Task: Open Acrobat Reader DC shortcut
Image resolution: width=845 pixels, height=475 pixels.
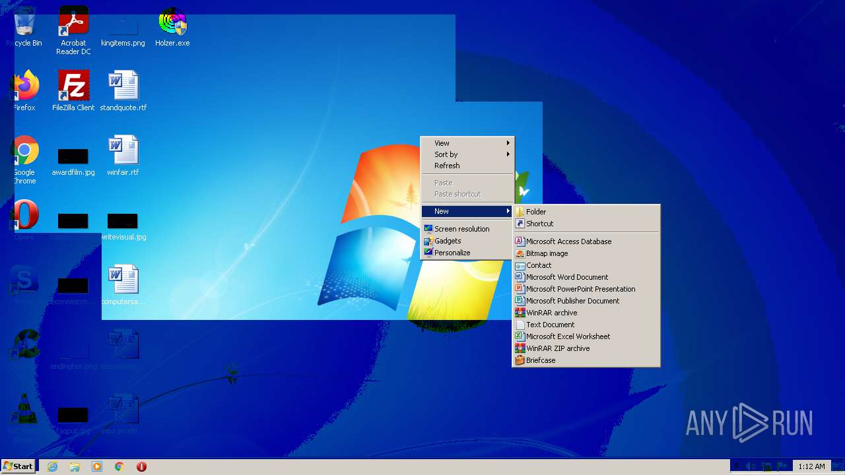Action: pyautogui.click(x=73, y=31)
